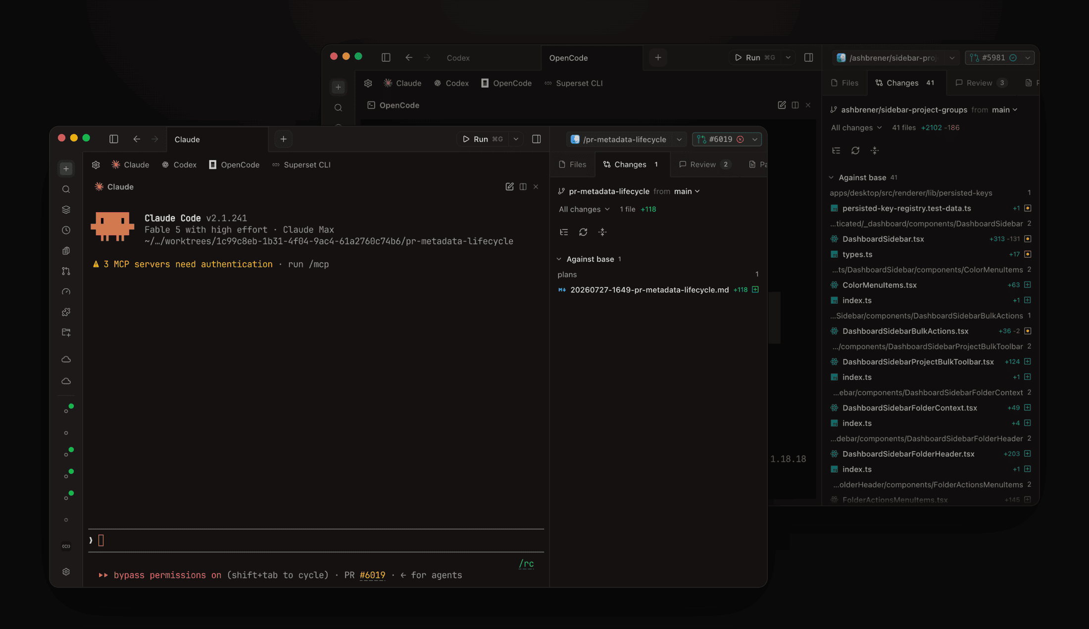Viewport: 1089px width, 629px height.
Task: Open the pull request icon in the sidebar
Action: pyautogui.click(x=66, y=271)
